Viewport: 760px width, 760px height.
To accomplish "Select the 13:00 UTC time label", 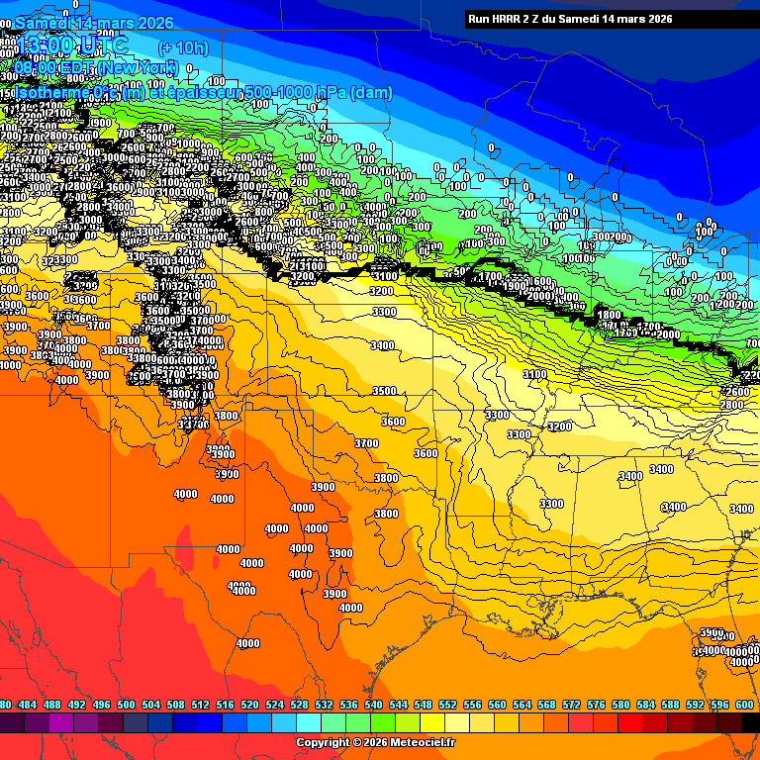I will pos(72,46).
